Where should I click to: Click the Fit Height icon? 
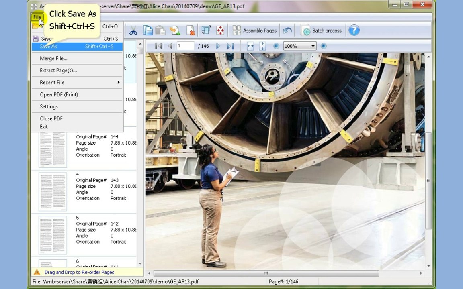(x=262, y=46)
